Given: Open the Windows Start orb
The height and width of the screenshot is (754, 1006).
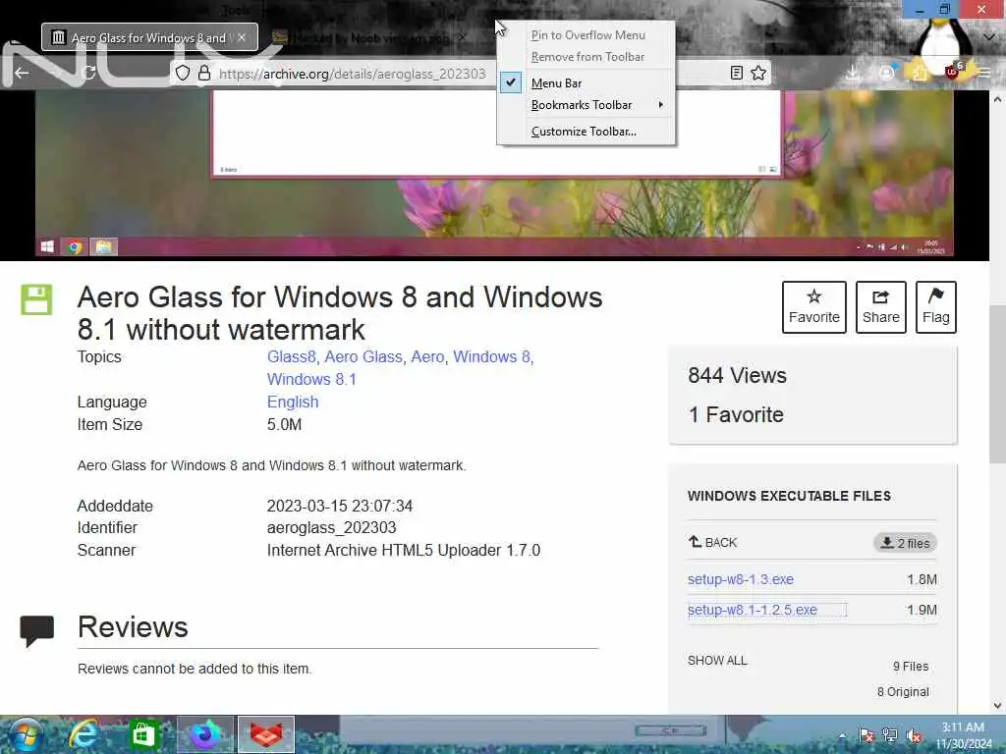Looking at the screenshot, I should coord(25,734).
